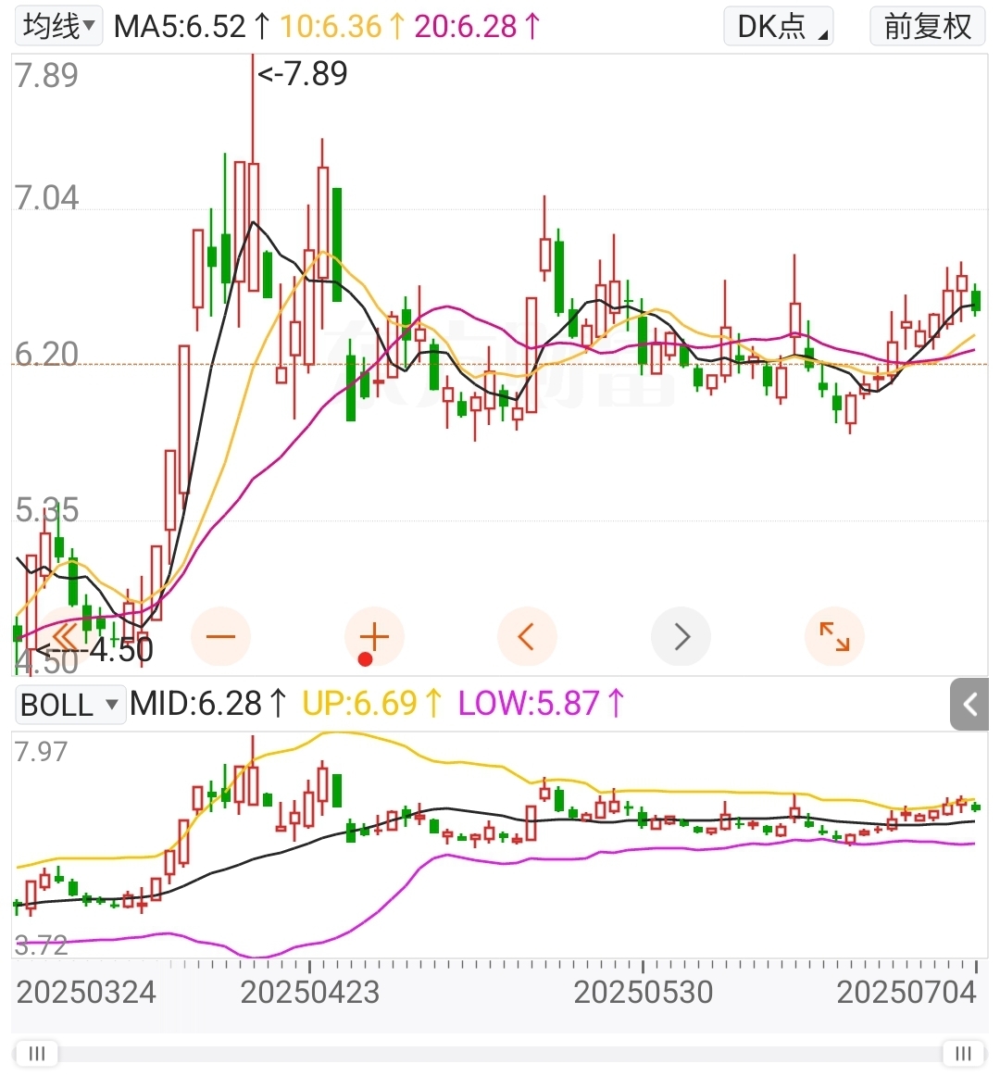1000x1076 pixels.
Task: Zoom out chart with minus icon
Action: point(221,637)
